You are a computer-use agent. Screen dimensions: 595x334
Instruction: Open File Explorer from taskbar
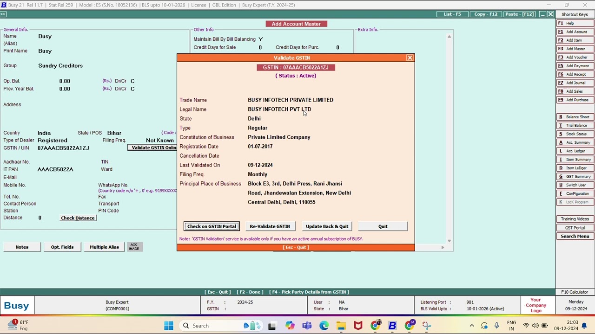[x=341, y=326]
